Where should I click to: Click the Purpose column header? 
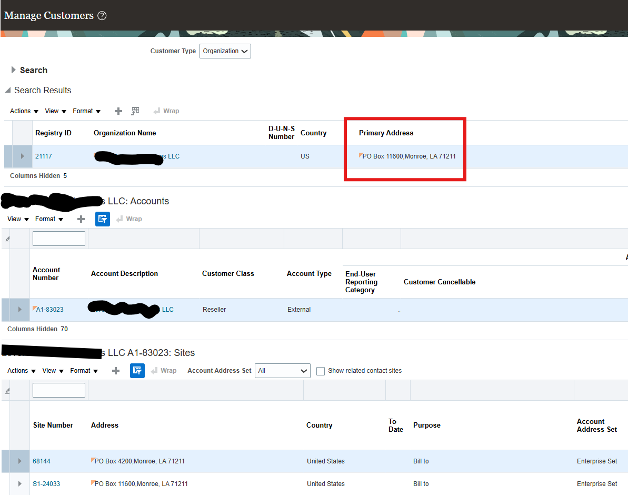point(427,425)
